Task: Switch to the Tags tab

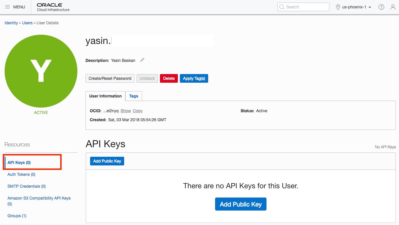Action: (x=134, y=96)
